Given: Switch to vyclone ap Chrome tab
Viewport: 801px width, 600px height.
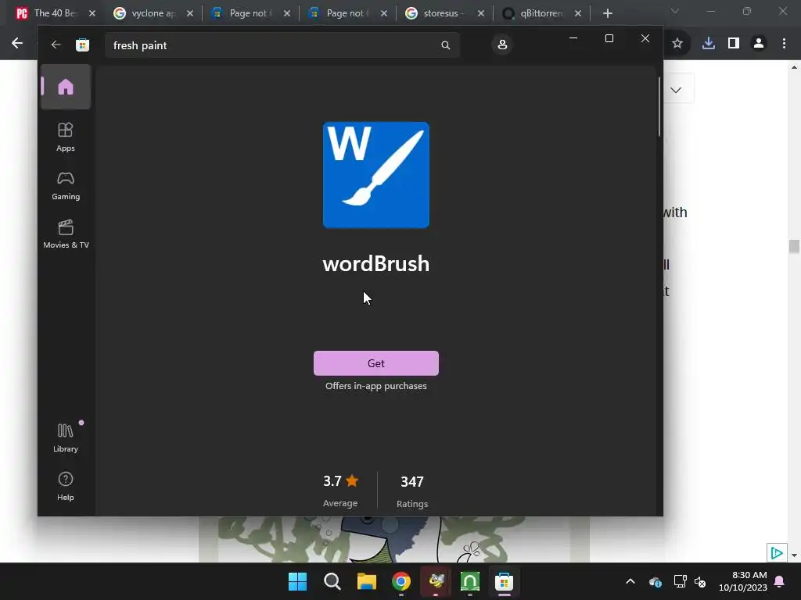Looking at the screenshot, I should [153, 13].
